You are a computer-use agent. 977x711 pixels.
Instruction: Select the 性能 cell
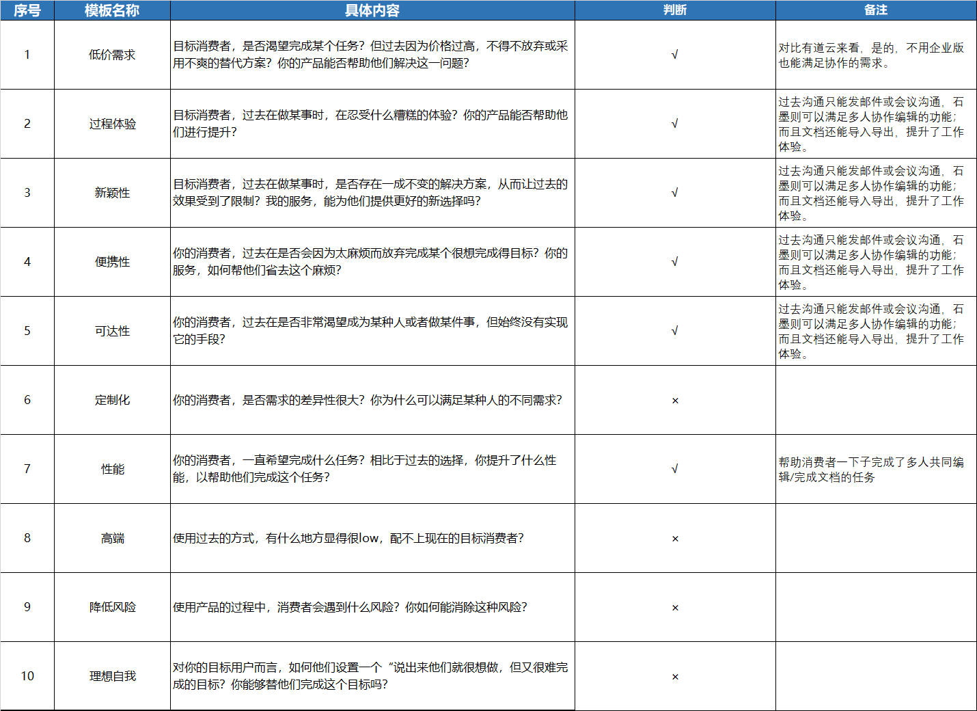point(112,469)
